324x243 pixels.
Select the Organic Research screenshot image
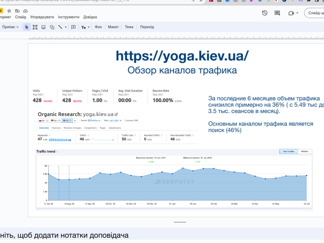(115, 127)
